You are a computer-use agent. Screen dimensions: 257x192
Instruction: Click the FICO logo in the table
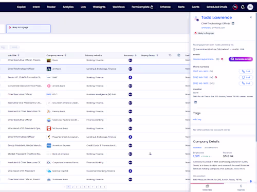[x=49, y=94]
